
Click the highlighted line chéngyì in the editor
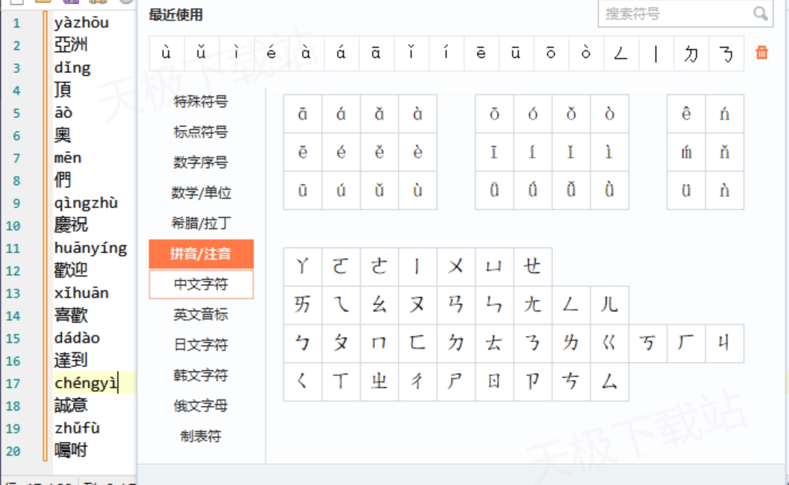[x=86, y=384]
